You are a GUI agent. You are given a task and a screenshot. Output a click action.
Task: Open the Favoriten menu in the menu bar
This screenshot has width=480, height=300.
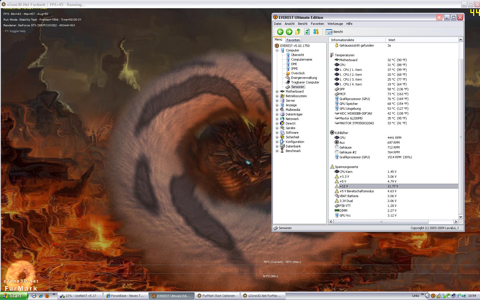click(317, 24)
